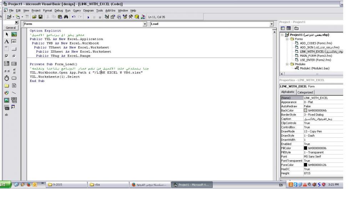Screen dimensions: 357x201
Task: Undo last edit via toolbar arrow
Action: (x=74, y=17)
